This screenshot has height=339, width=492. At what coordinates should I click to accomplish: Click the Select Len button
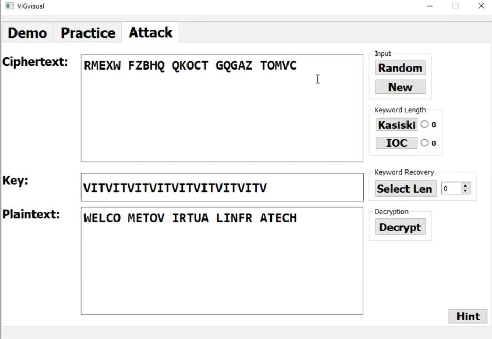[x=404, y=189]
